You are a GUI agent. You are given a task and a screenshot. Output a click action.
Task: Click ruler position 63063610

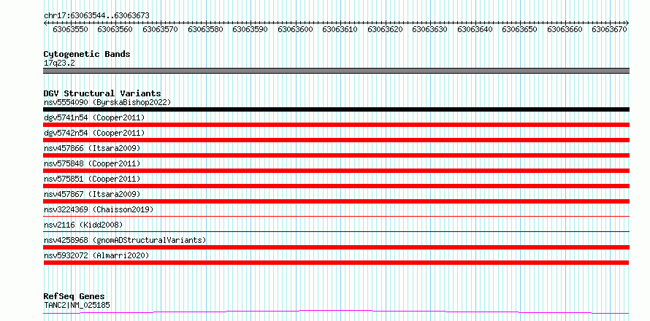click(x=340, y=29)
